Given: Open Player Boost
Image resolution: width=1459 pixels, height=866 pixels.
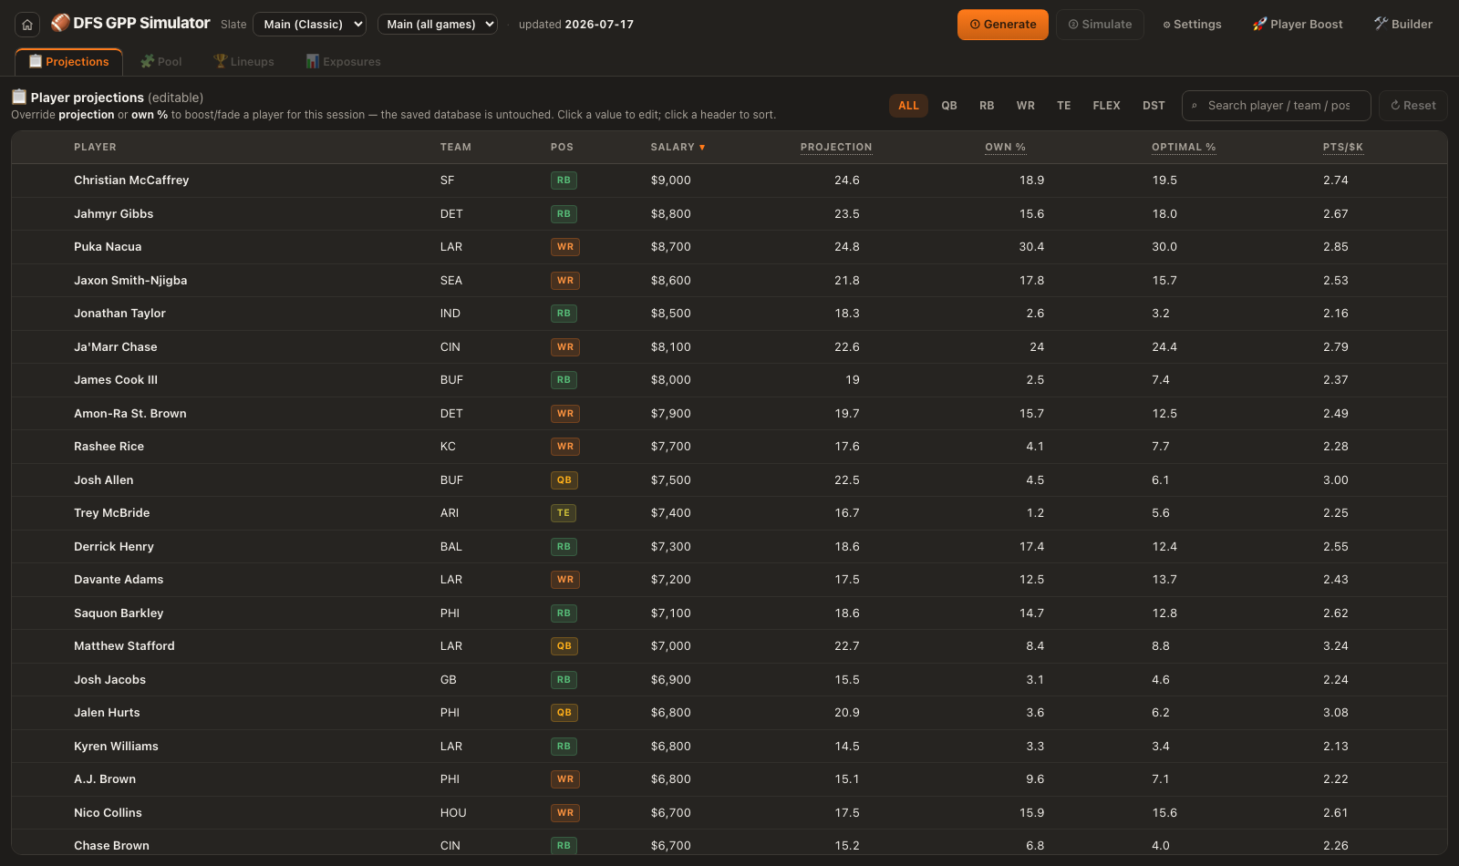Looking at the screenshot, I should pyautogui.click(x=1298, y=25).
